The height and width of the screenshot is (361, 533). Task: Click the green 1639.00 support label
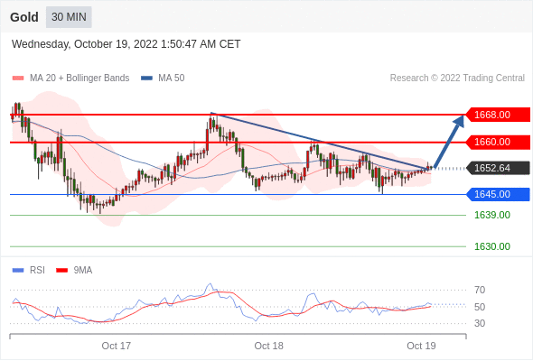click(492, 215)
